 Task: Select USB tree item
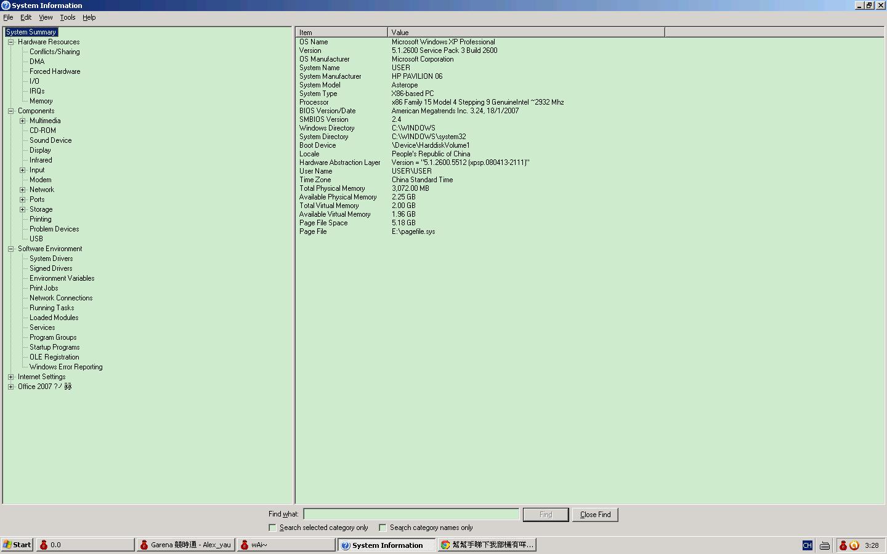pyautogui.click(x=36, y=239)
